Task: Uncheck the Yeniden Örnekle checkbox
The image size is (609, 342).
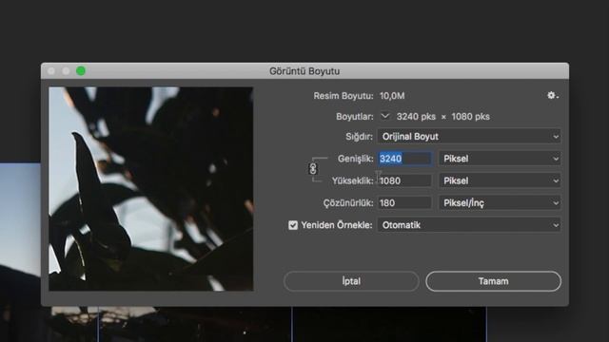Action: (293, 225)
